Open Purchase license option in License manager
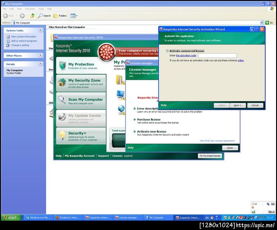277x230 pixels. click(x=149, y=119)
